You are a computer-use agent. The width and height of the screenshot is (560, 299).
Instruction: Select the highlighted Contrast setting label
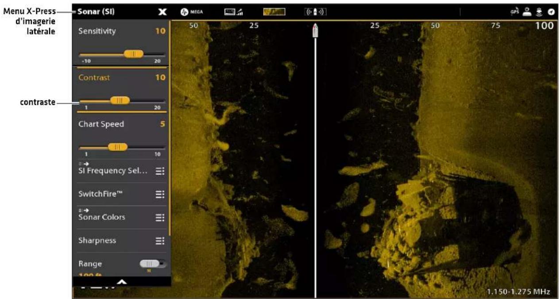(94, 77)
